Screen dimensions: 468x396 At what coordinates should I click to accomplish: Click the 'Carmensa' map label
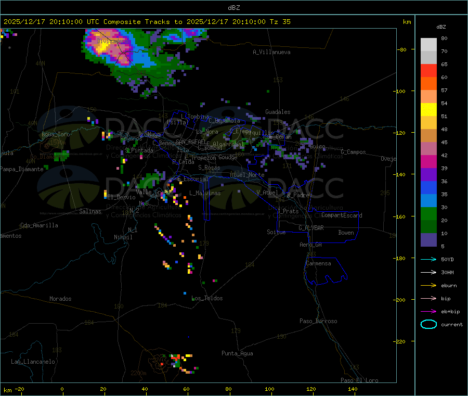coord(318,263)
